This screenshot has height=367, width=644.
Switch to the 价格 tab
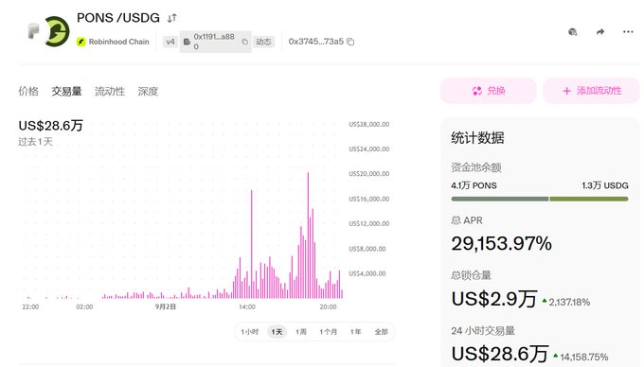(28, 91)
